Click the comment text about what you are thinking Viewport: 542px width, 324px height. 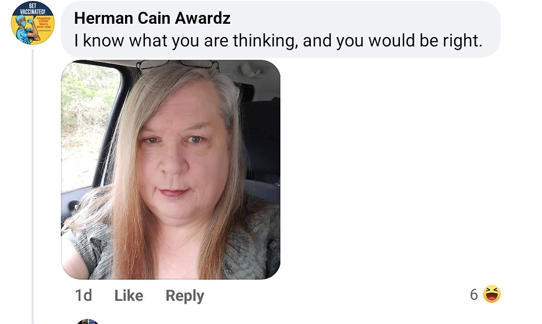click(278, 41)
